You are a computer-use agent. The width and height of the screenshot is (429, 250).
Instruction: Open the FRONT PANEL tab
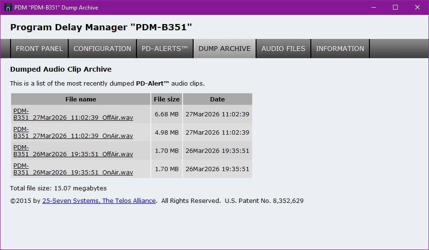39,49
